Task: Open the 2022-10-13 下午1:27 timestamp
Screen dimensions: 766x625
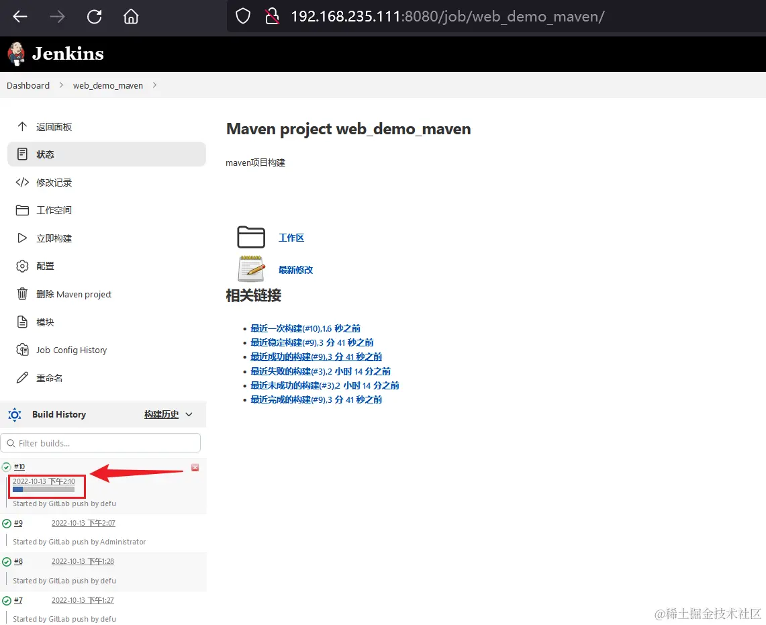Action: (x=83, y=600)
